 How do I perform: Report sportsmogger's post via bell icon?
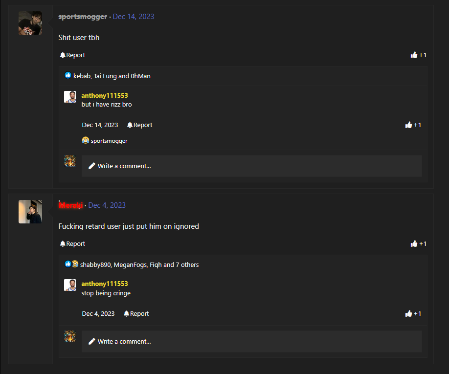(72, 55)
